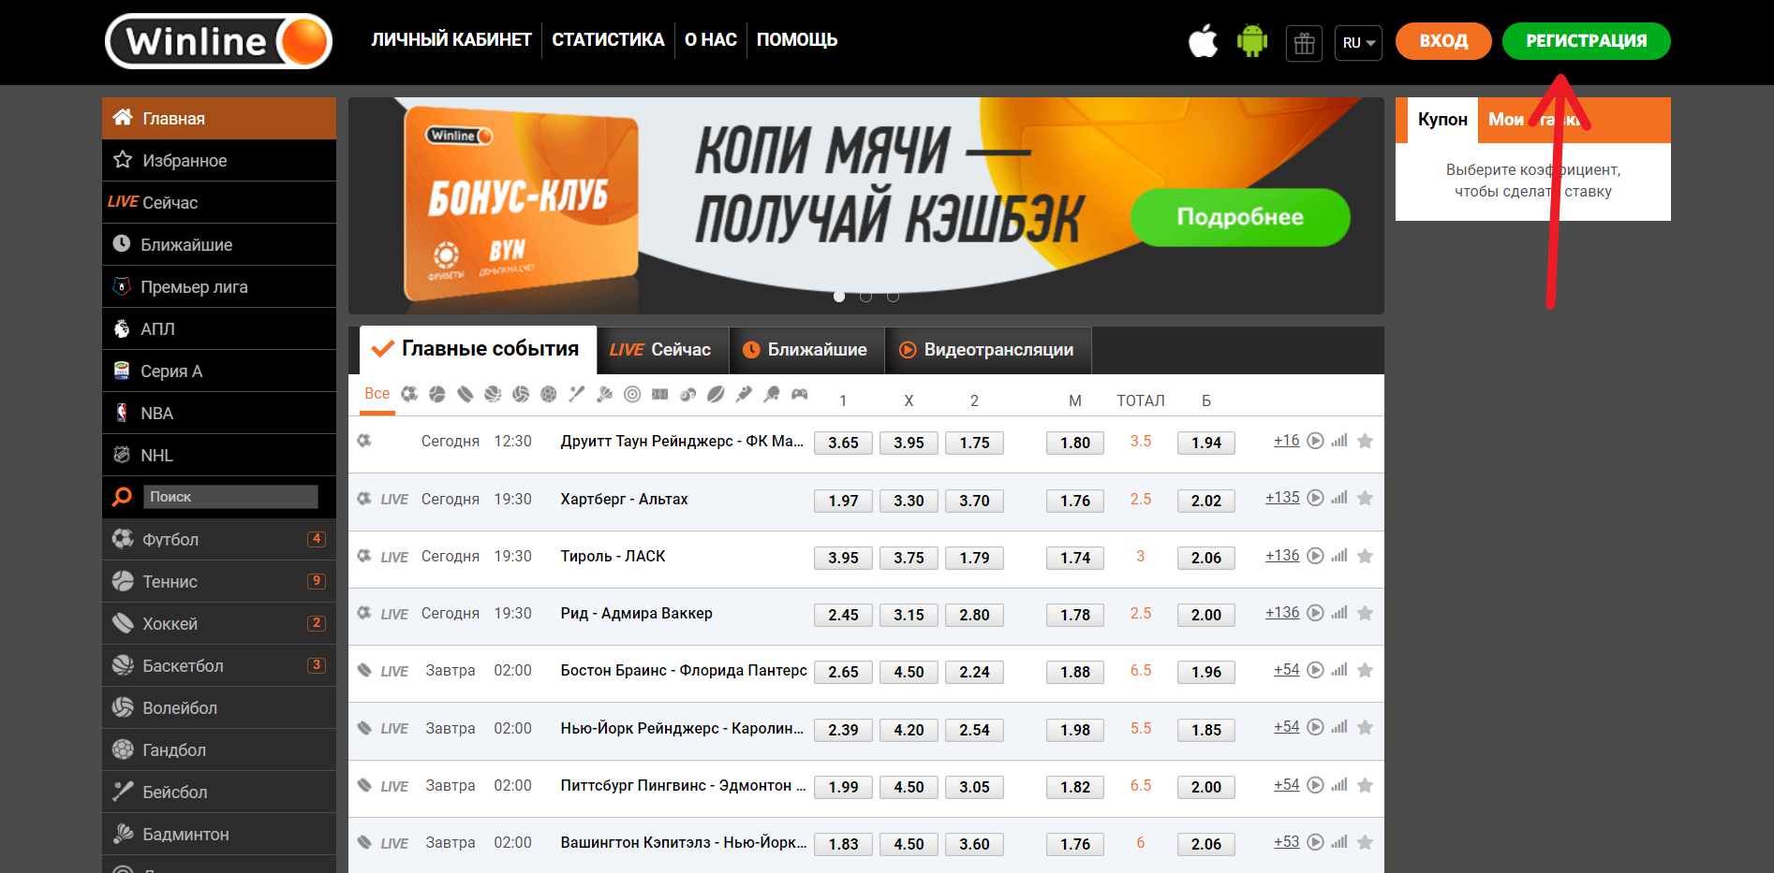The width and height of the screenshot is (1774, 873).
Task: Toggle favorite star for Рид - Адмира Ваккер
Action: (x=1365, y=613)
